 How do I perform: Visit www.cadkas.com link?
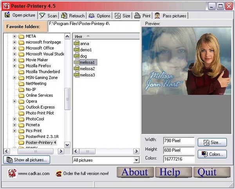[x=34, y=174]
